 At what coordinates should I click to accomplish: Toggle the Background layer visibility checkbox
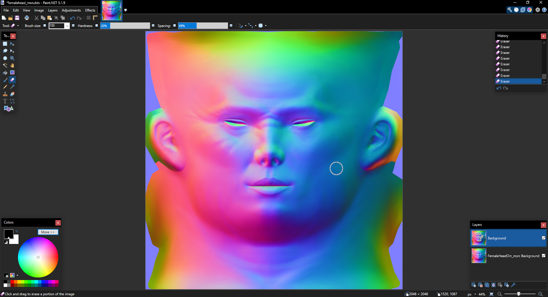click(543, 238)
